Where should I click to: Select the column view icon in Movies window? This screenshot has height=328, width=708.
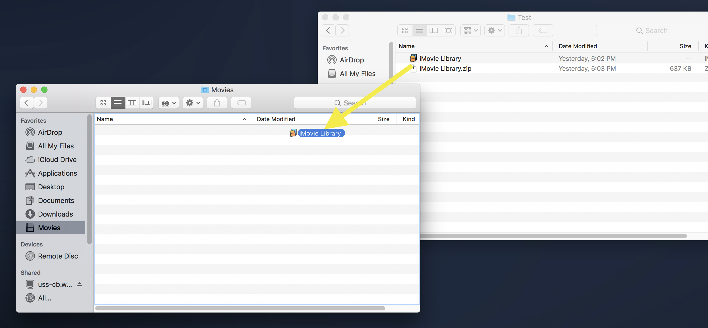point(132,103)
